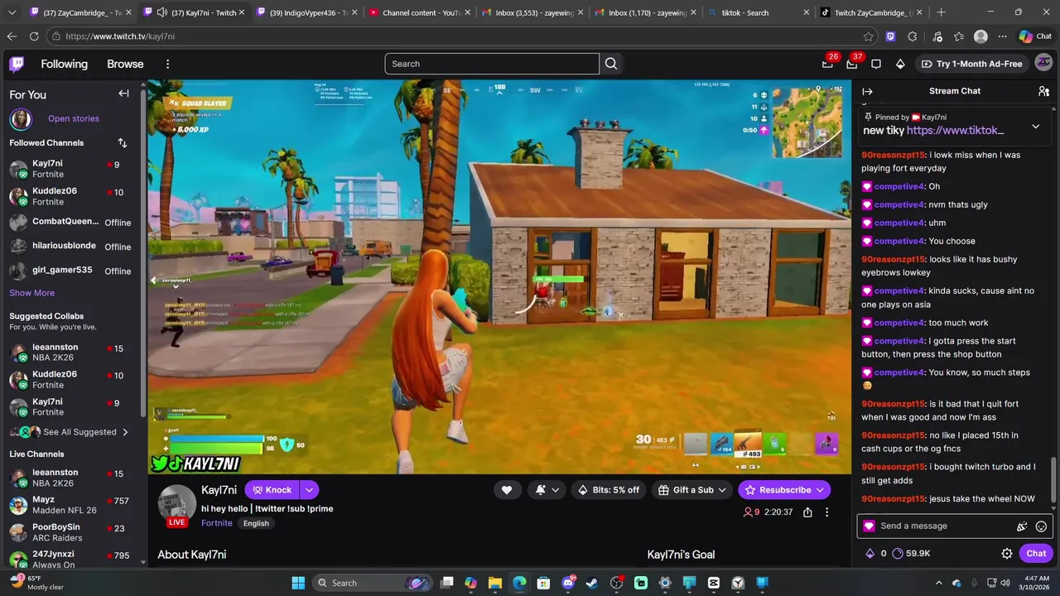1060x596 pixels.
Task: Open the media control icon in browser toolbar
Action: (x=936, y=36)
